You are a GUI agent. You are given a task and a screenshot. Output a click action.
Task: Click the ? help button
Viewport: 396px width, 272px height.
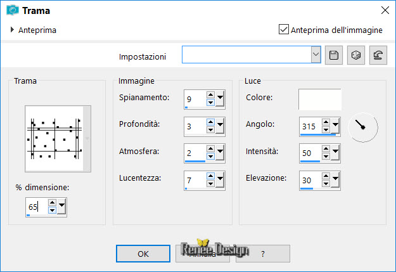pos(262,253)
